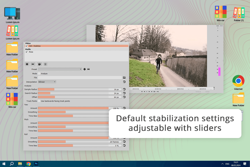Toggle Mute audio filter checkbox
This screenshot has height=167, width=250.
coord(27,52)
